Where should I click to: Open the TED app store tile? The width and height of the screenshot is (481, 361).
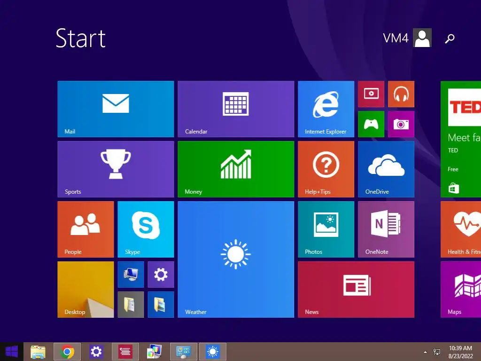(461, 139)
